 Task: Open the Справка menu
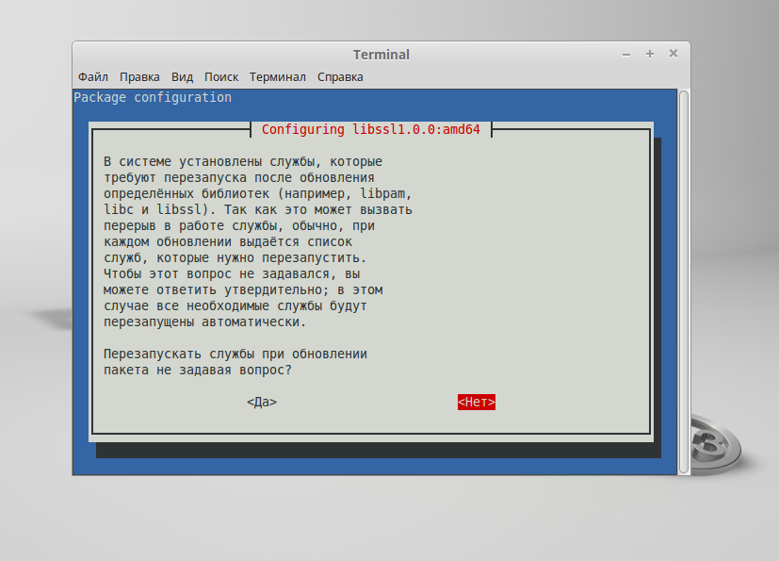(x=340, y=77)
